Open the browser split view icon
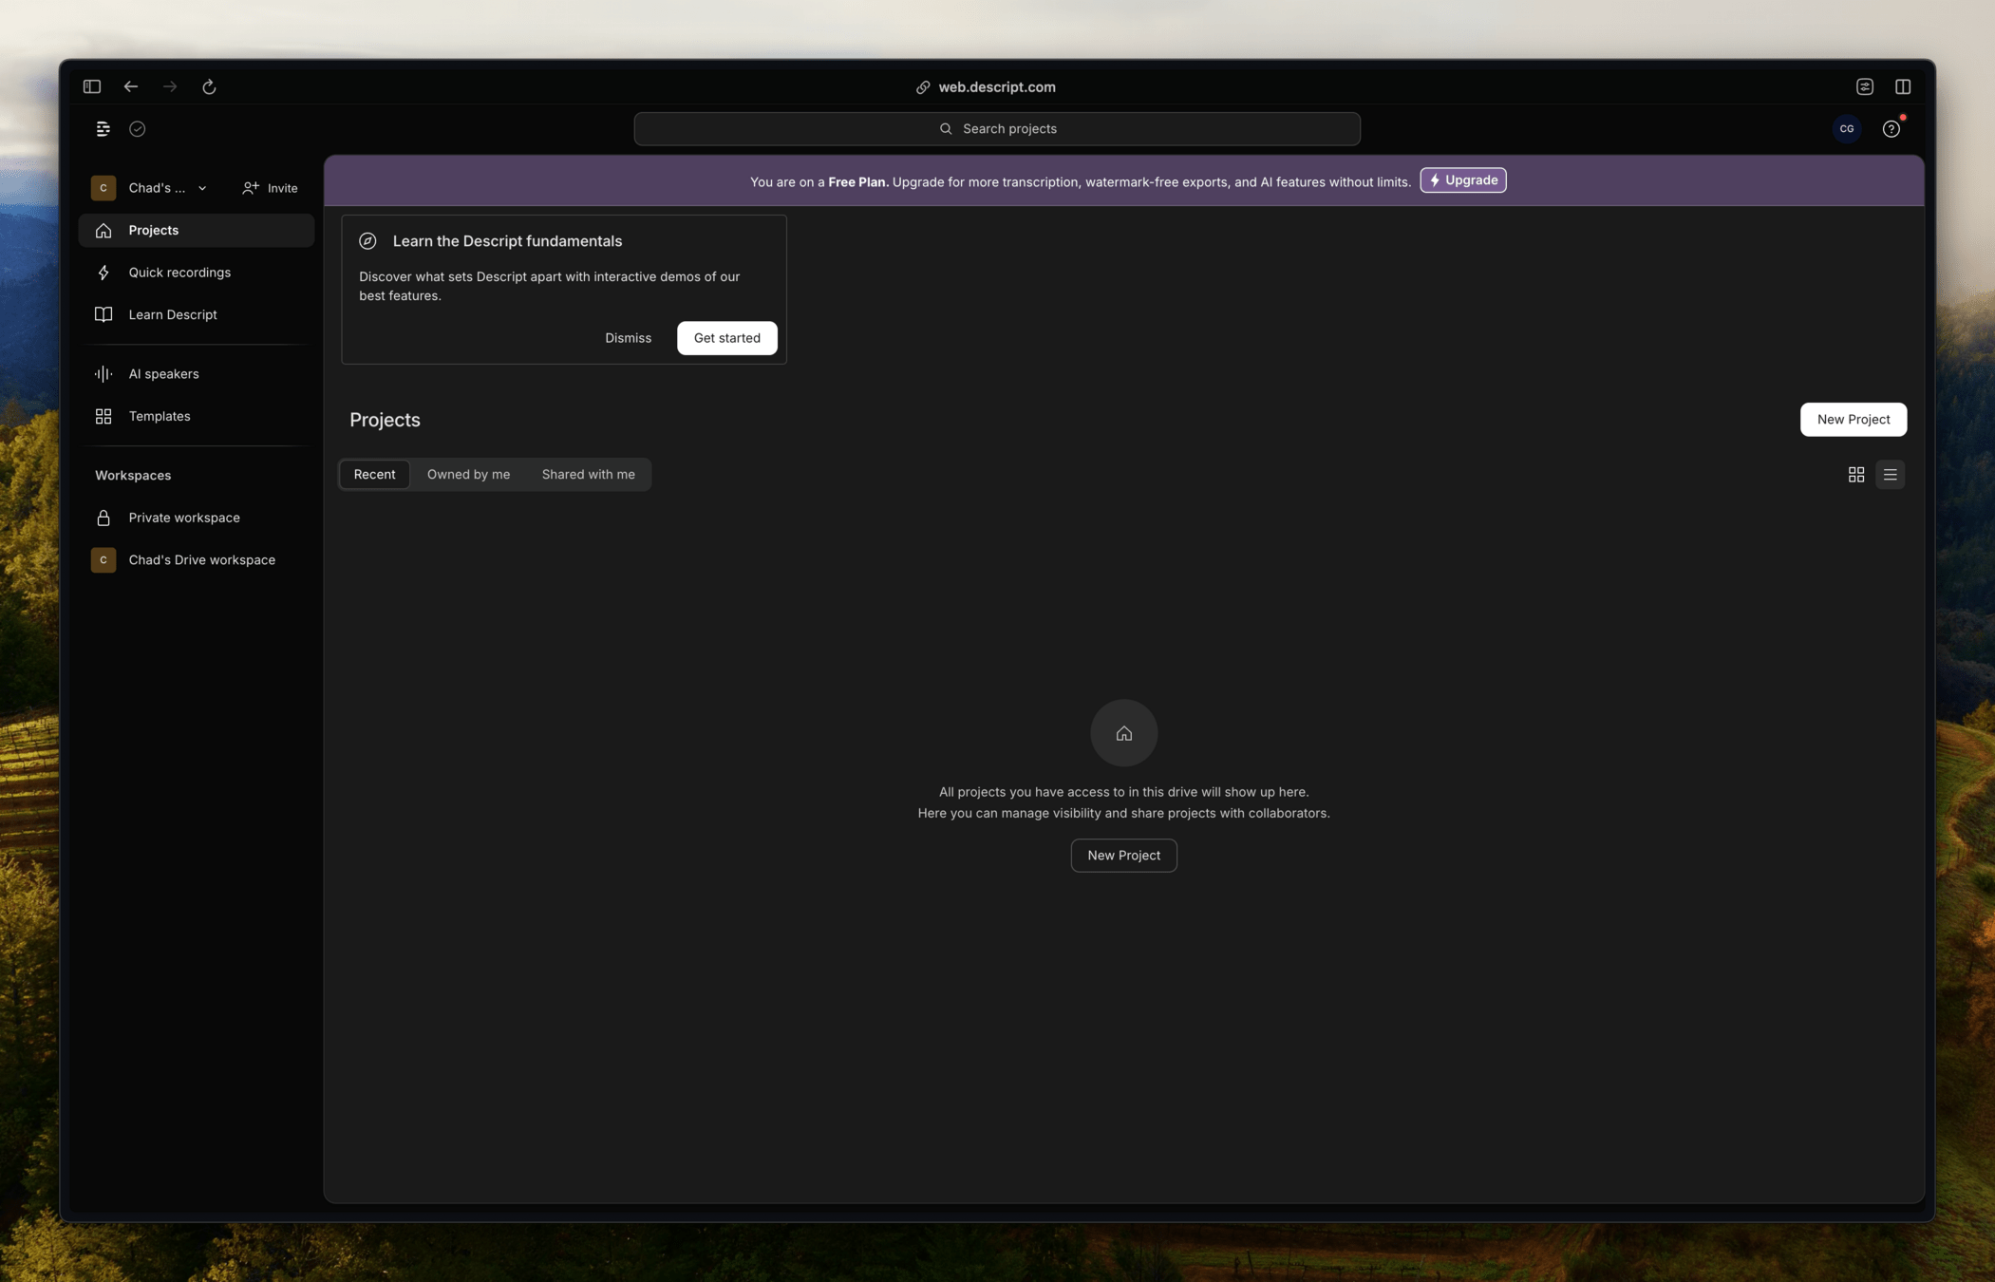 coord(1903,86)
